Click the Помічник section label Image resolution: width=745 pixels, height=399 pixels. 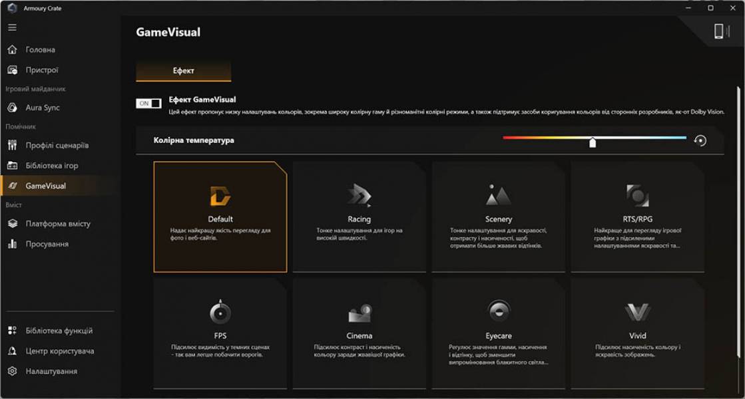[21, 126]
